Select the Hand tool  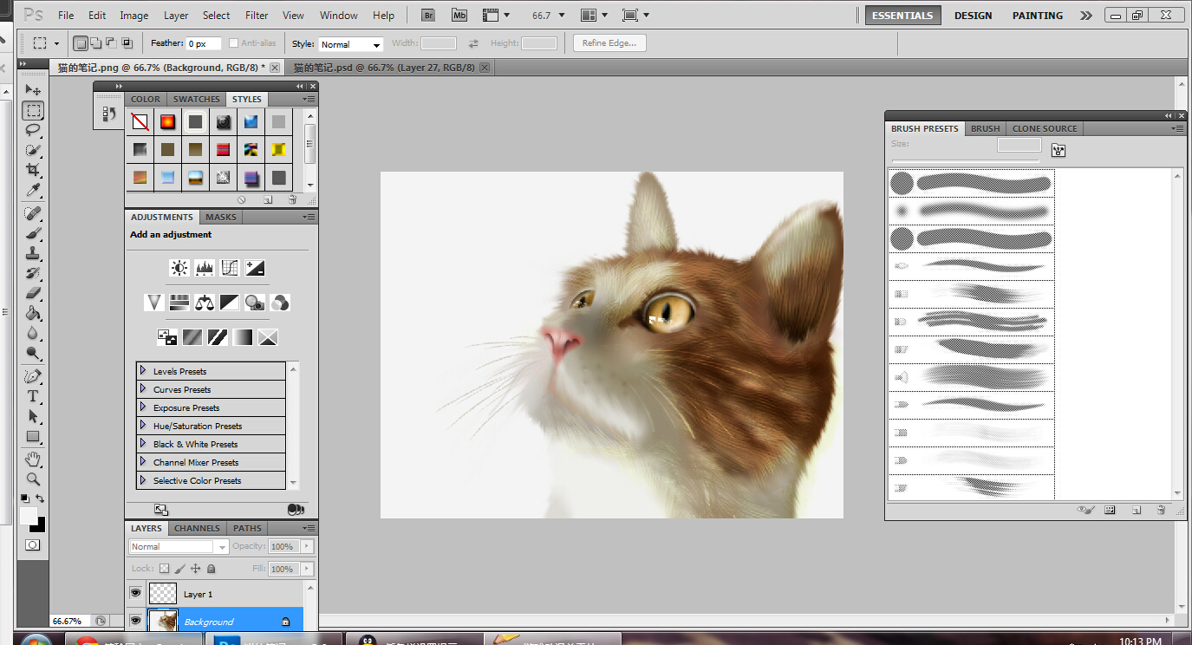(33, 459)
